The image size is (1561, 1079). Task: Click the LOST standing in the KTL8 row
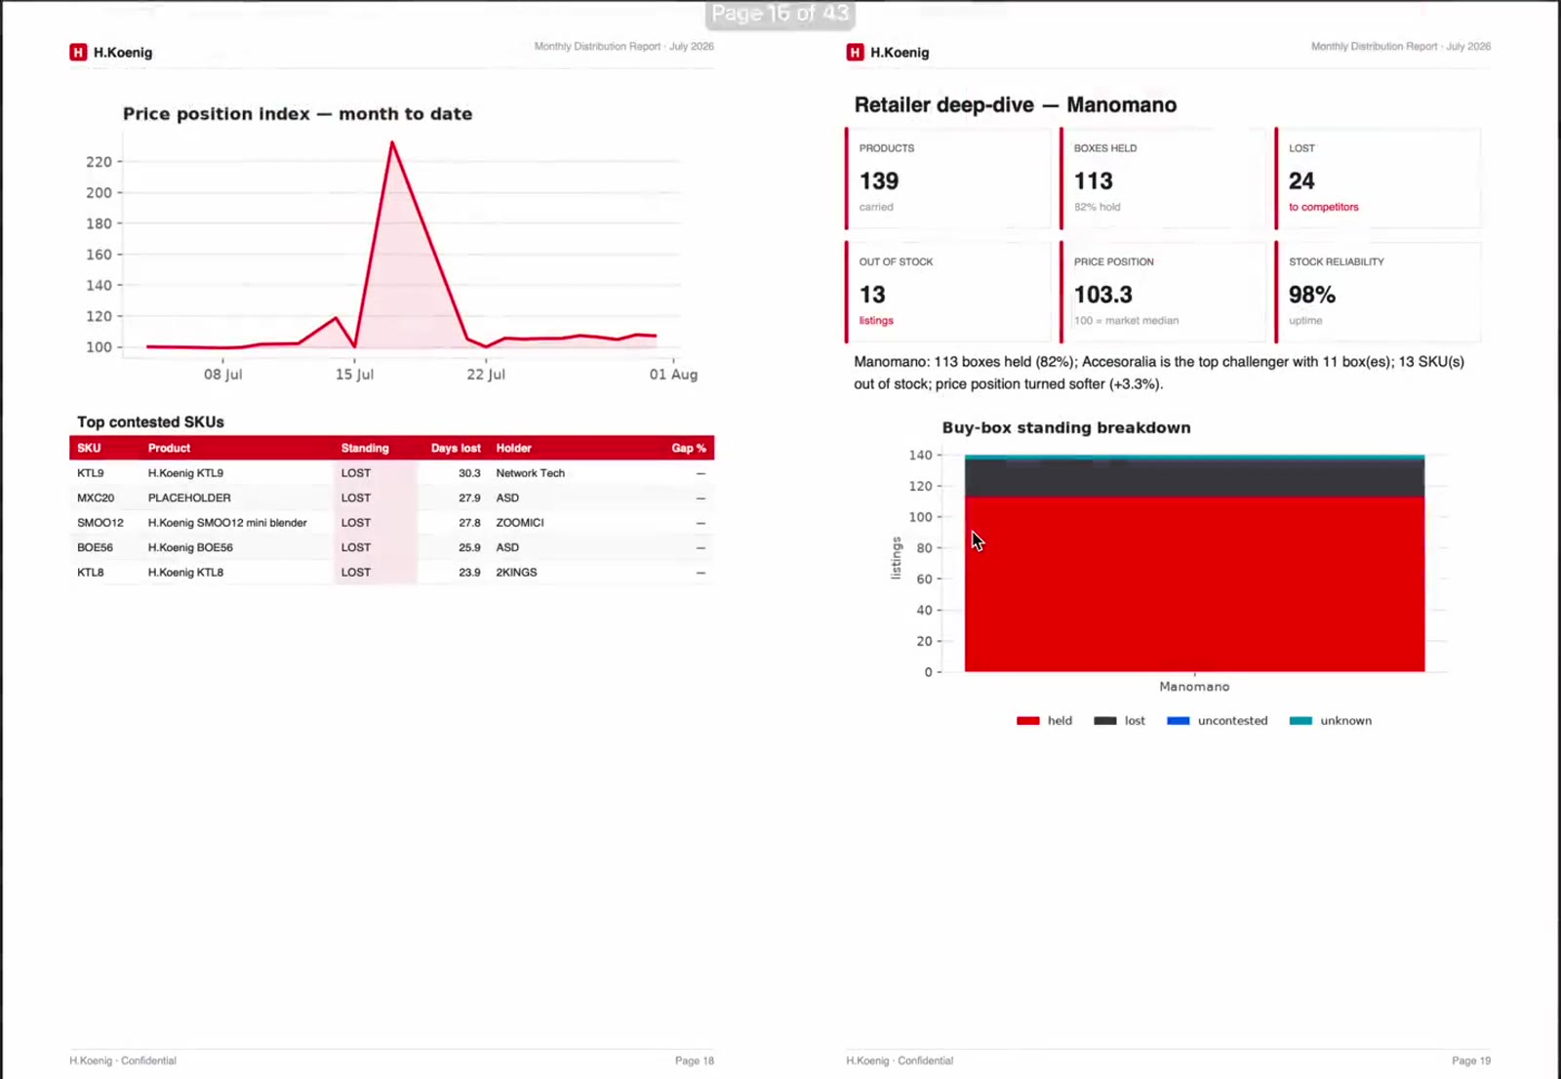click(x=356, y=573)
